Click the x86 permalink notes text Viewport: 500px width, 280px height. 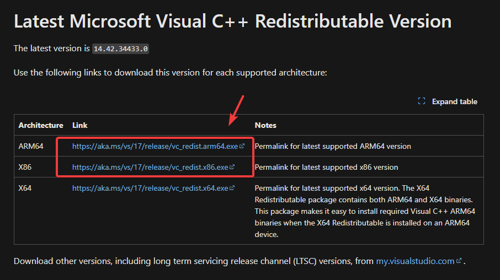[x=326, y=167]
